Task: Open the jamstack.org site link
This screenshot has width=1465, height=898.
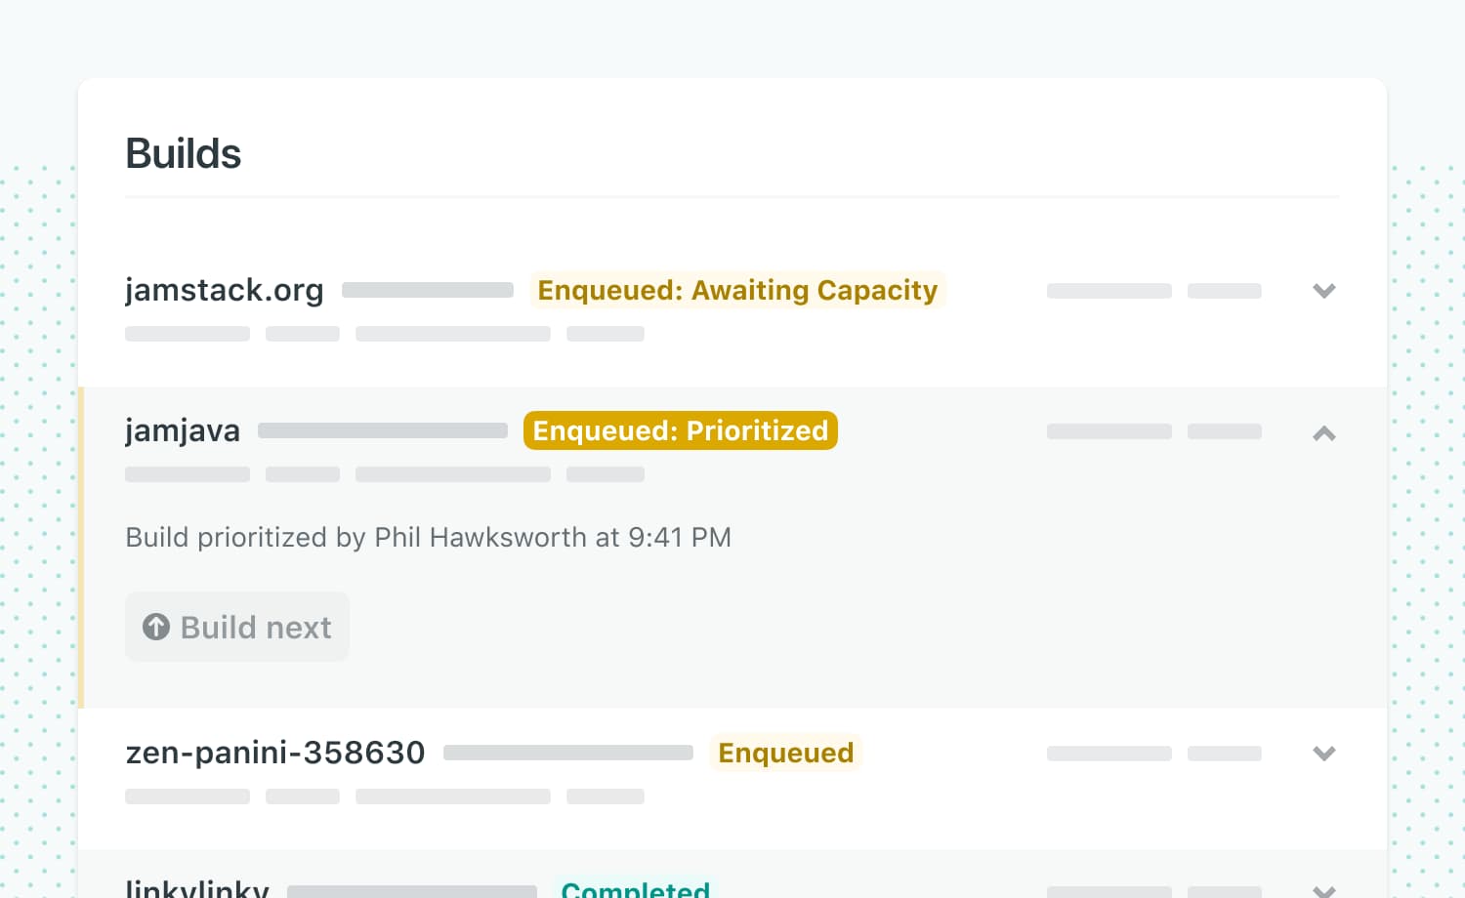Action: [225, 290]
